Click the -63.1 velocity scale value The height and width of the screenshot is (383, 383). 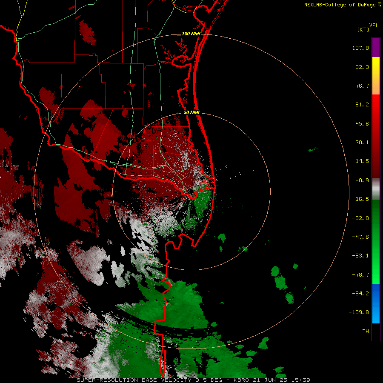click(360, 256)
